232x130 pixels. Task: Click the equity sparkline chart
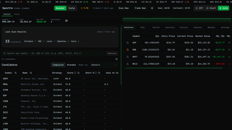tap(177, 21)
